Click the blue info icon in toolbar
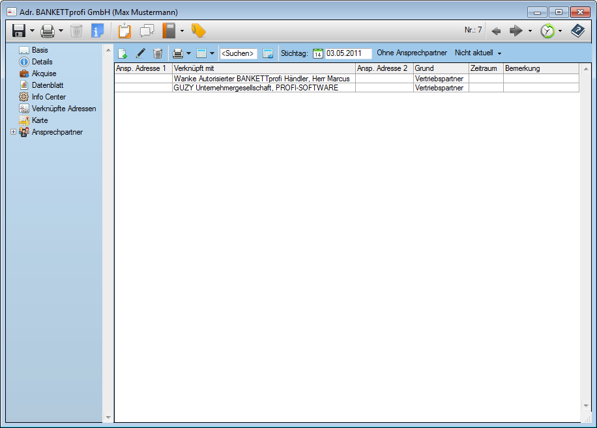 click(x=97, y=31)
